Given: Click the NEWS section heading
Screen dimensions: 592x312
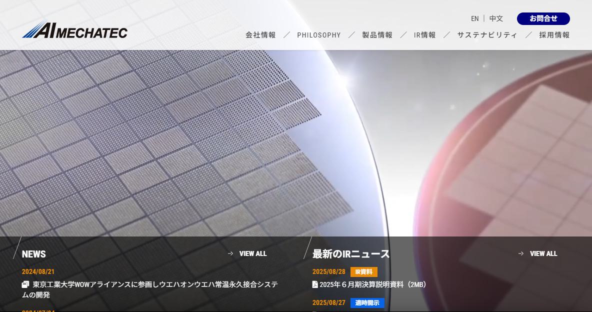Looking at the screenshot, I should [x=34, y=254].
